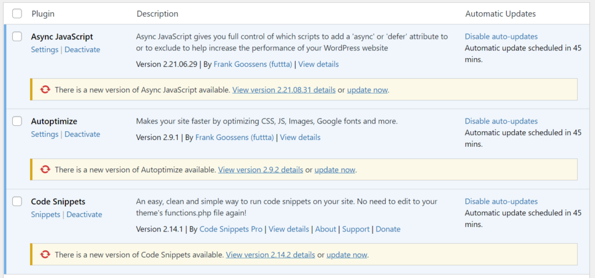Tick the Async JavaScript plugin checkbox

17,37
